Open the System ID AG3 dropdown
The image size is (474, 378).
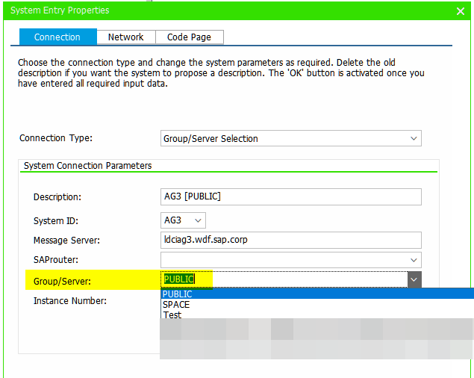tap(183, 220)
